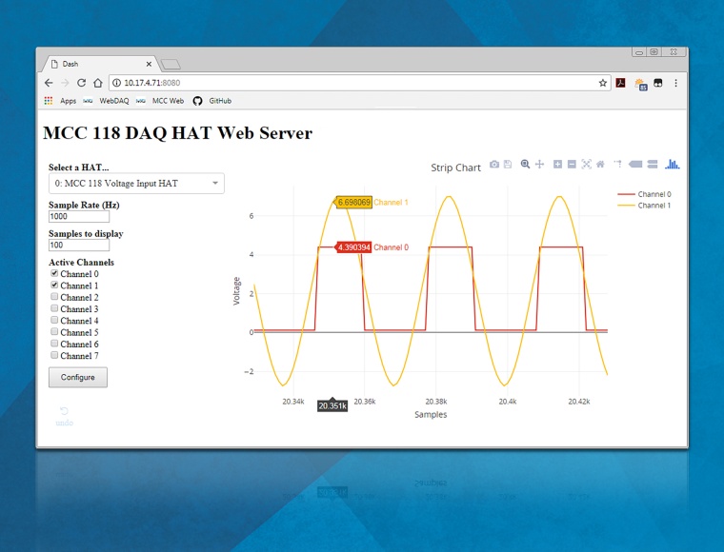Click the Sample Rate input field

click(x=79, y=217)
